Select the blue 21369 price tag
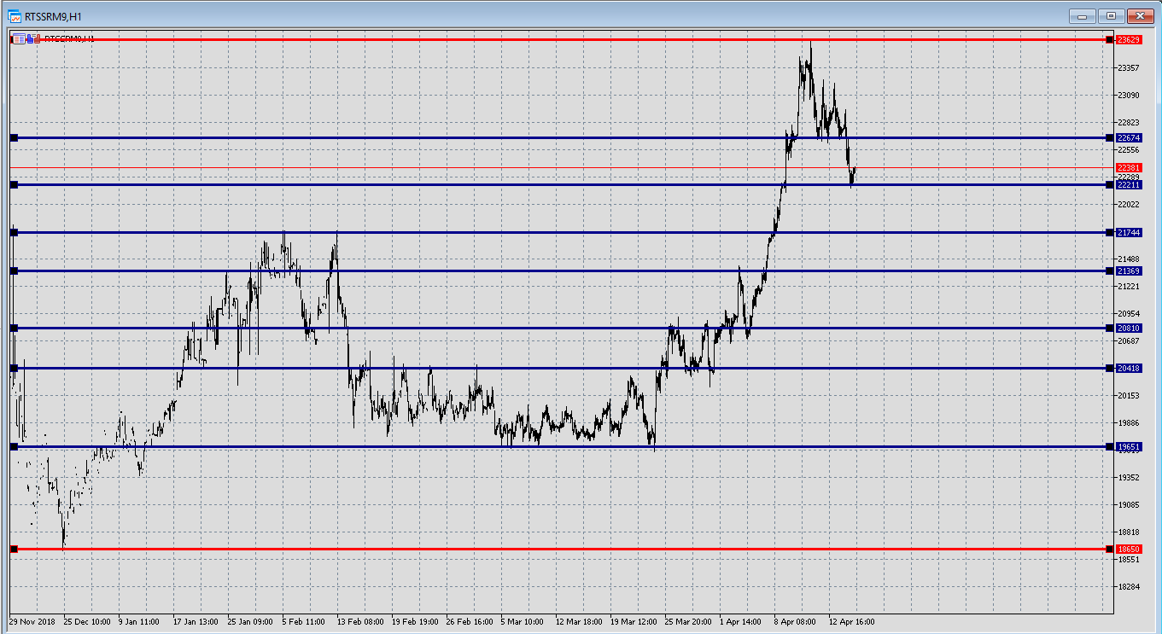Screen dimensions: 1162x634 click(x=1129, y=270)
